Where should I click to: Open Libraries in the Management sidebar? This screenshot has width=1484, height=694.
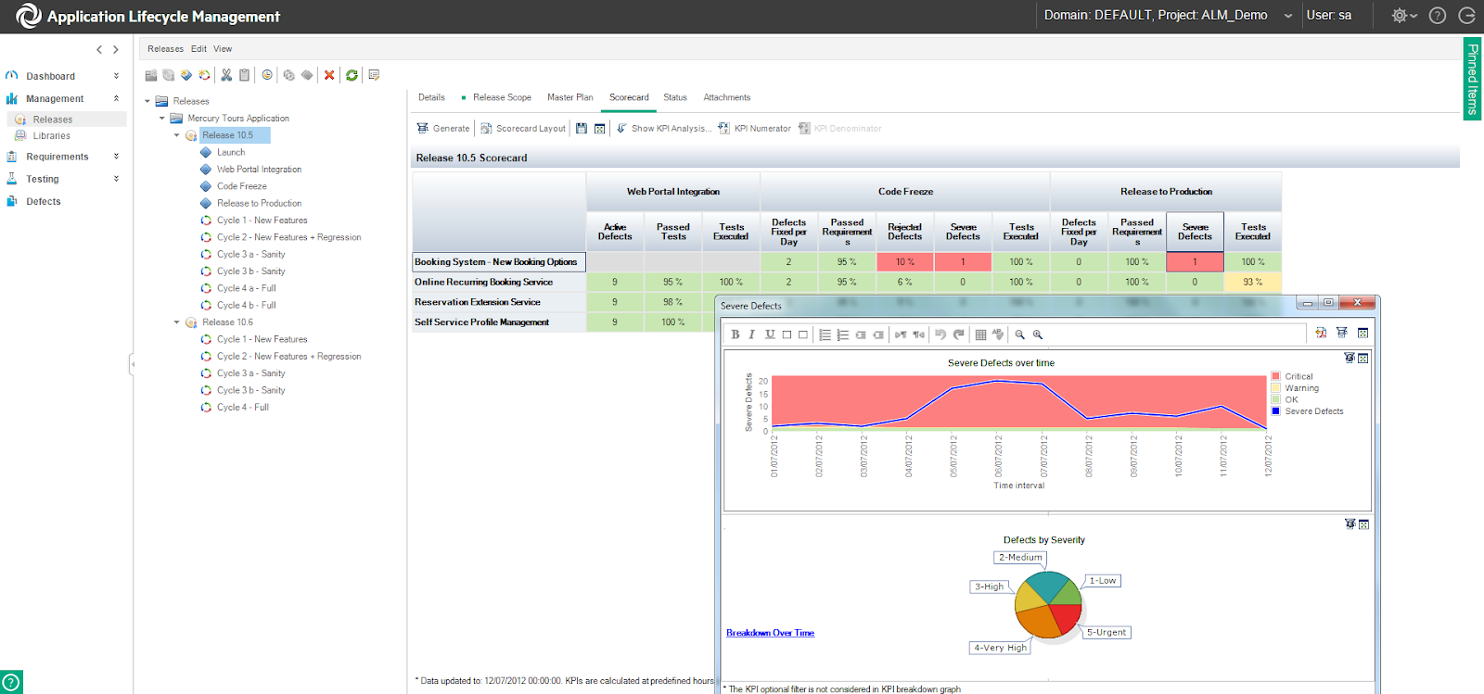[51, 136]
